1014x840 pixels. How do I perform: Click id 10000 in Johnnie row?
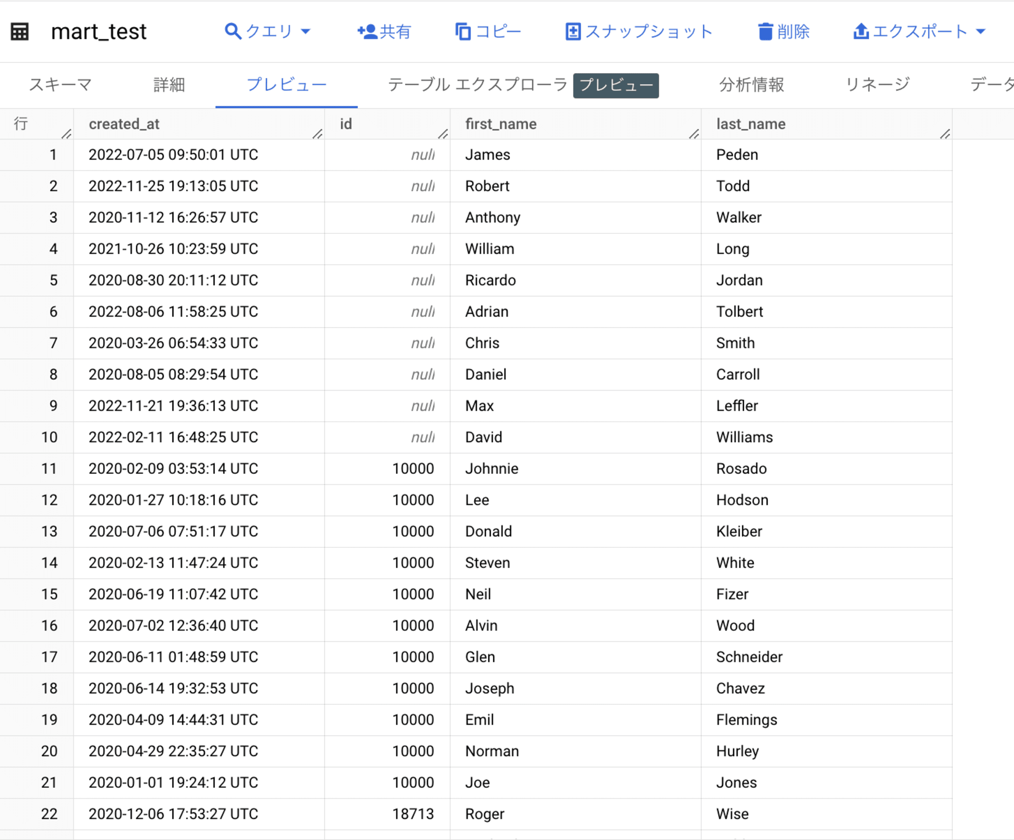point(387,469)
